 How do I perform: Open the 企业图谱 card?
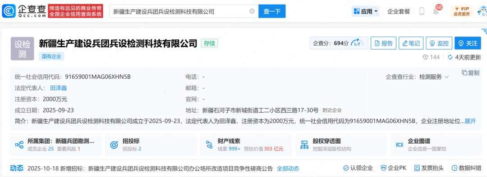coord(436,145)
